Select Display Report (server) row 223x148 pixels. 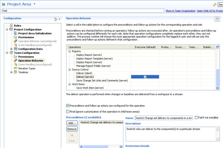[x=89, y=62]
